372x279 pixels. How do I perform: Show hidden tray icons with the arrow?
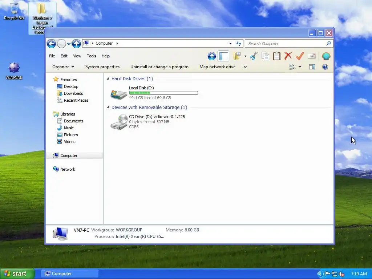click(320, 274)
